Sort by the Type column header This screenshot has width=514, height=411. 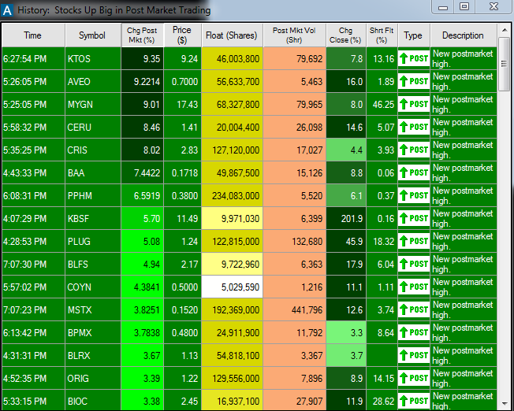coord(414,35)
